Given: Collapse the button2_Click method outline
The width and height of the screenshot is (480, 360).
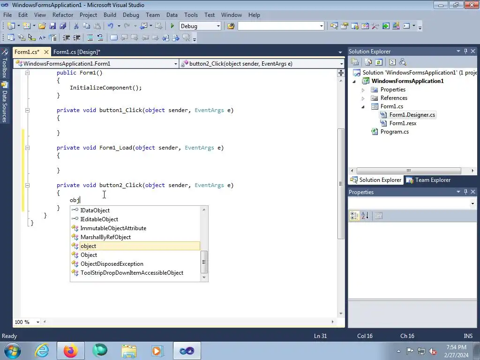Looking at the screenshot, I should click(27, 185).
